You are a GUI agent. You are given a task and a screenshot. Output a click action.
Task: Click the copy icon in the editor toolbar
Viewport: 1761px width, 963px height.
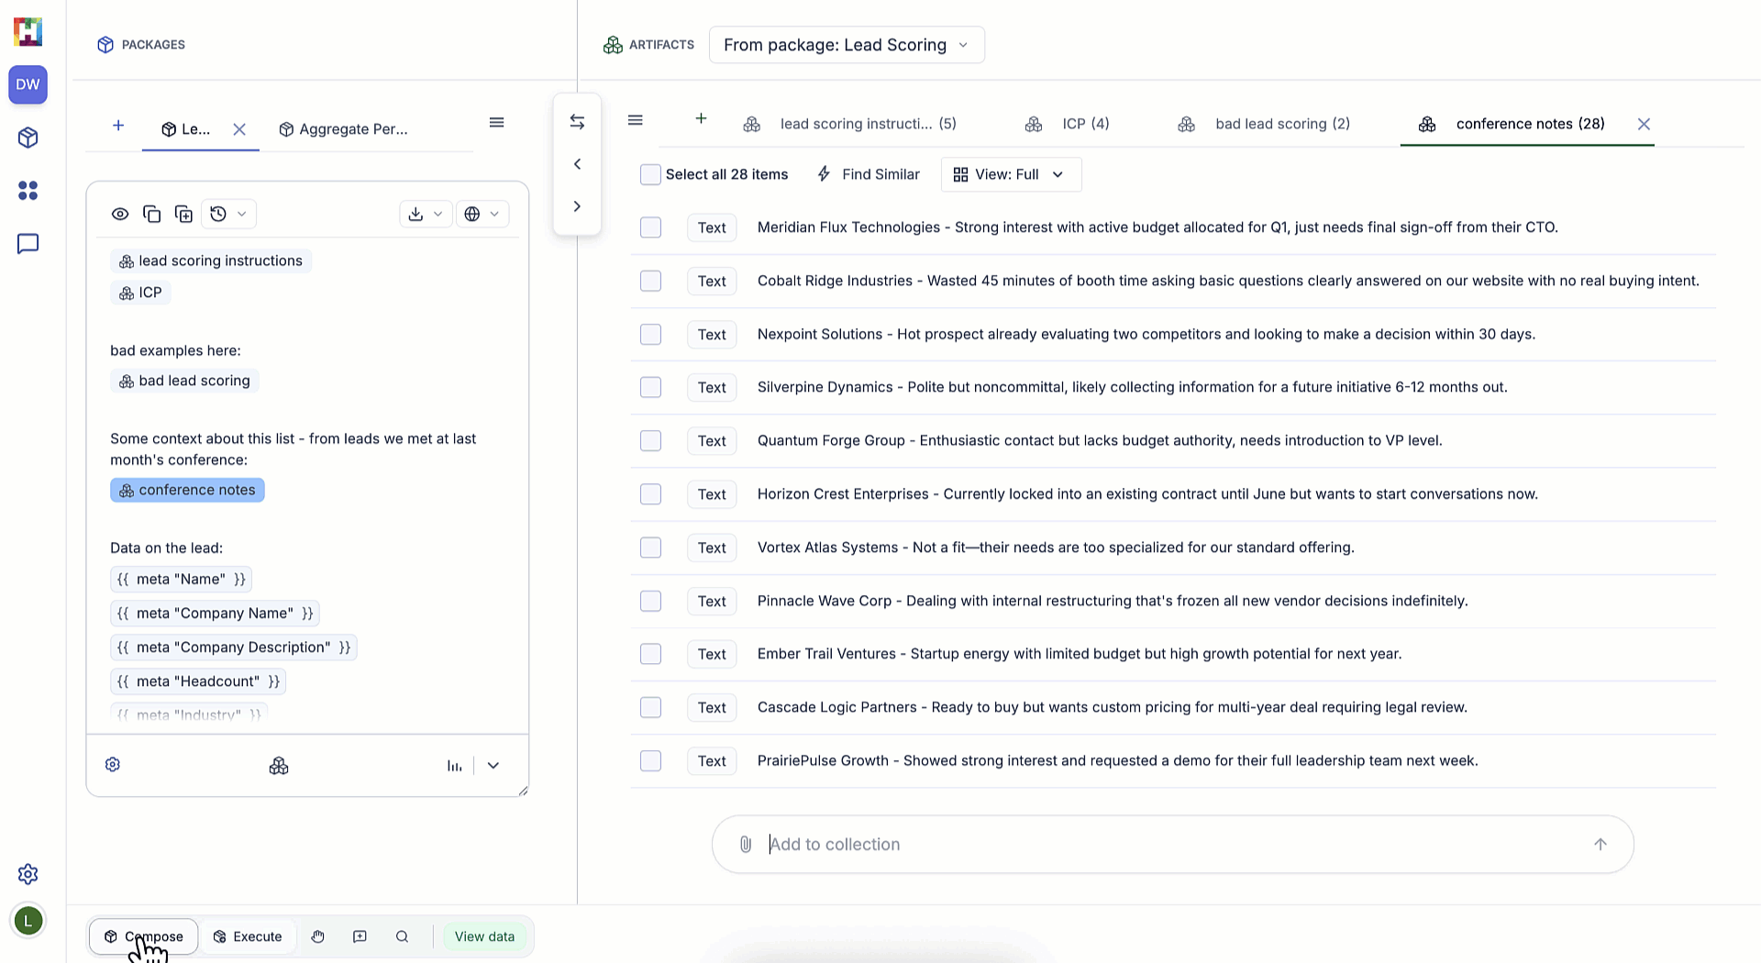click(x=152, y=214)
